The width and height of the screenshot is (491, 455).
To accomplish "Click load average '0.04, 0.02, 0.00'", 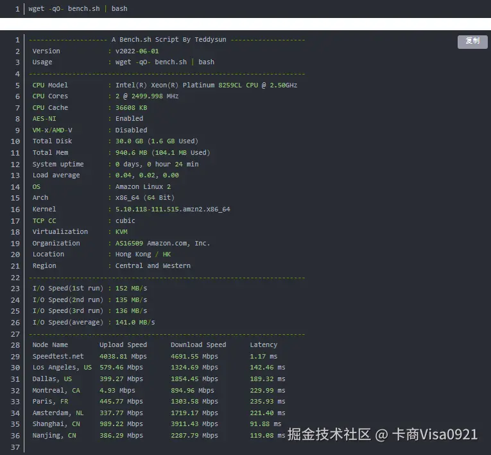I will pos(147,175).
